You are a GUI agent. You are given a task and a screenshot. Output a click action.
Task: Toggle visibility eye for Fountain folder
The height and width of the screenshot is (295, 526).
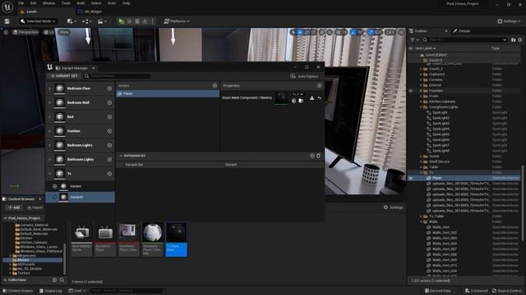pos(411,91)
